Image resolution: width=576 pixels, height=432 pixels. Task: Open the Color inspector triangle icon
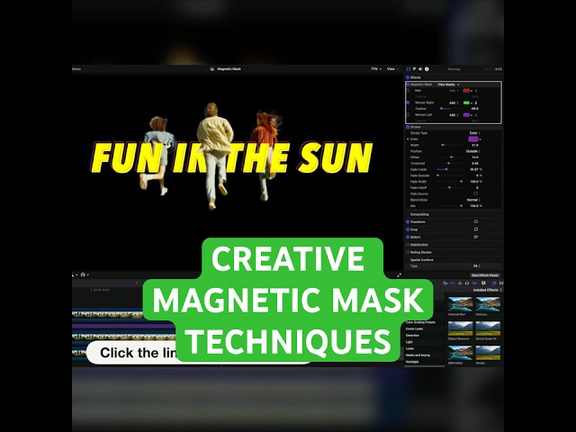click(x=414, y=69)
